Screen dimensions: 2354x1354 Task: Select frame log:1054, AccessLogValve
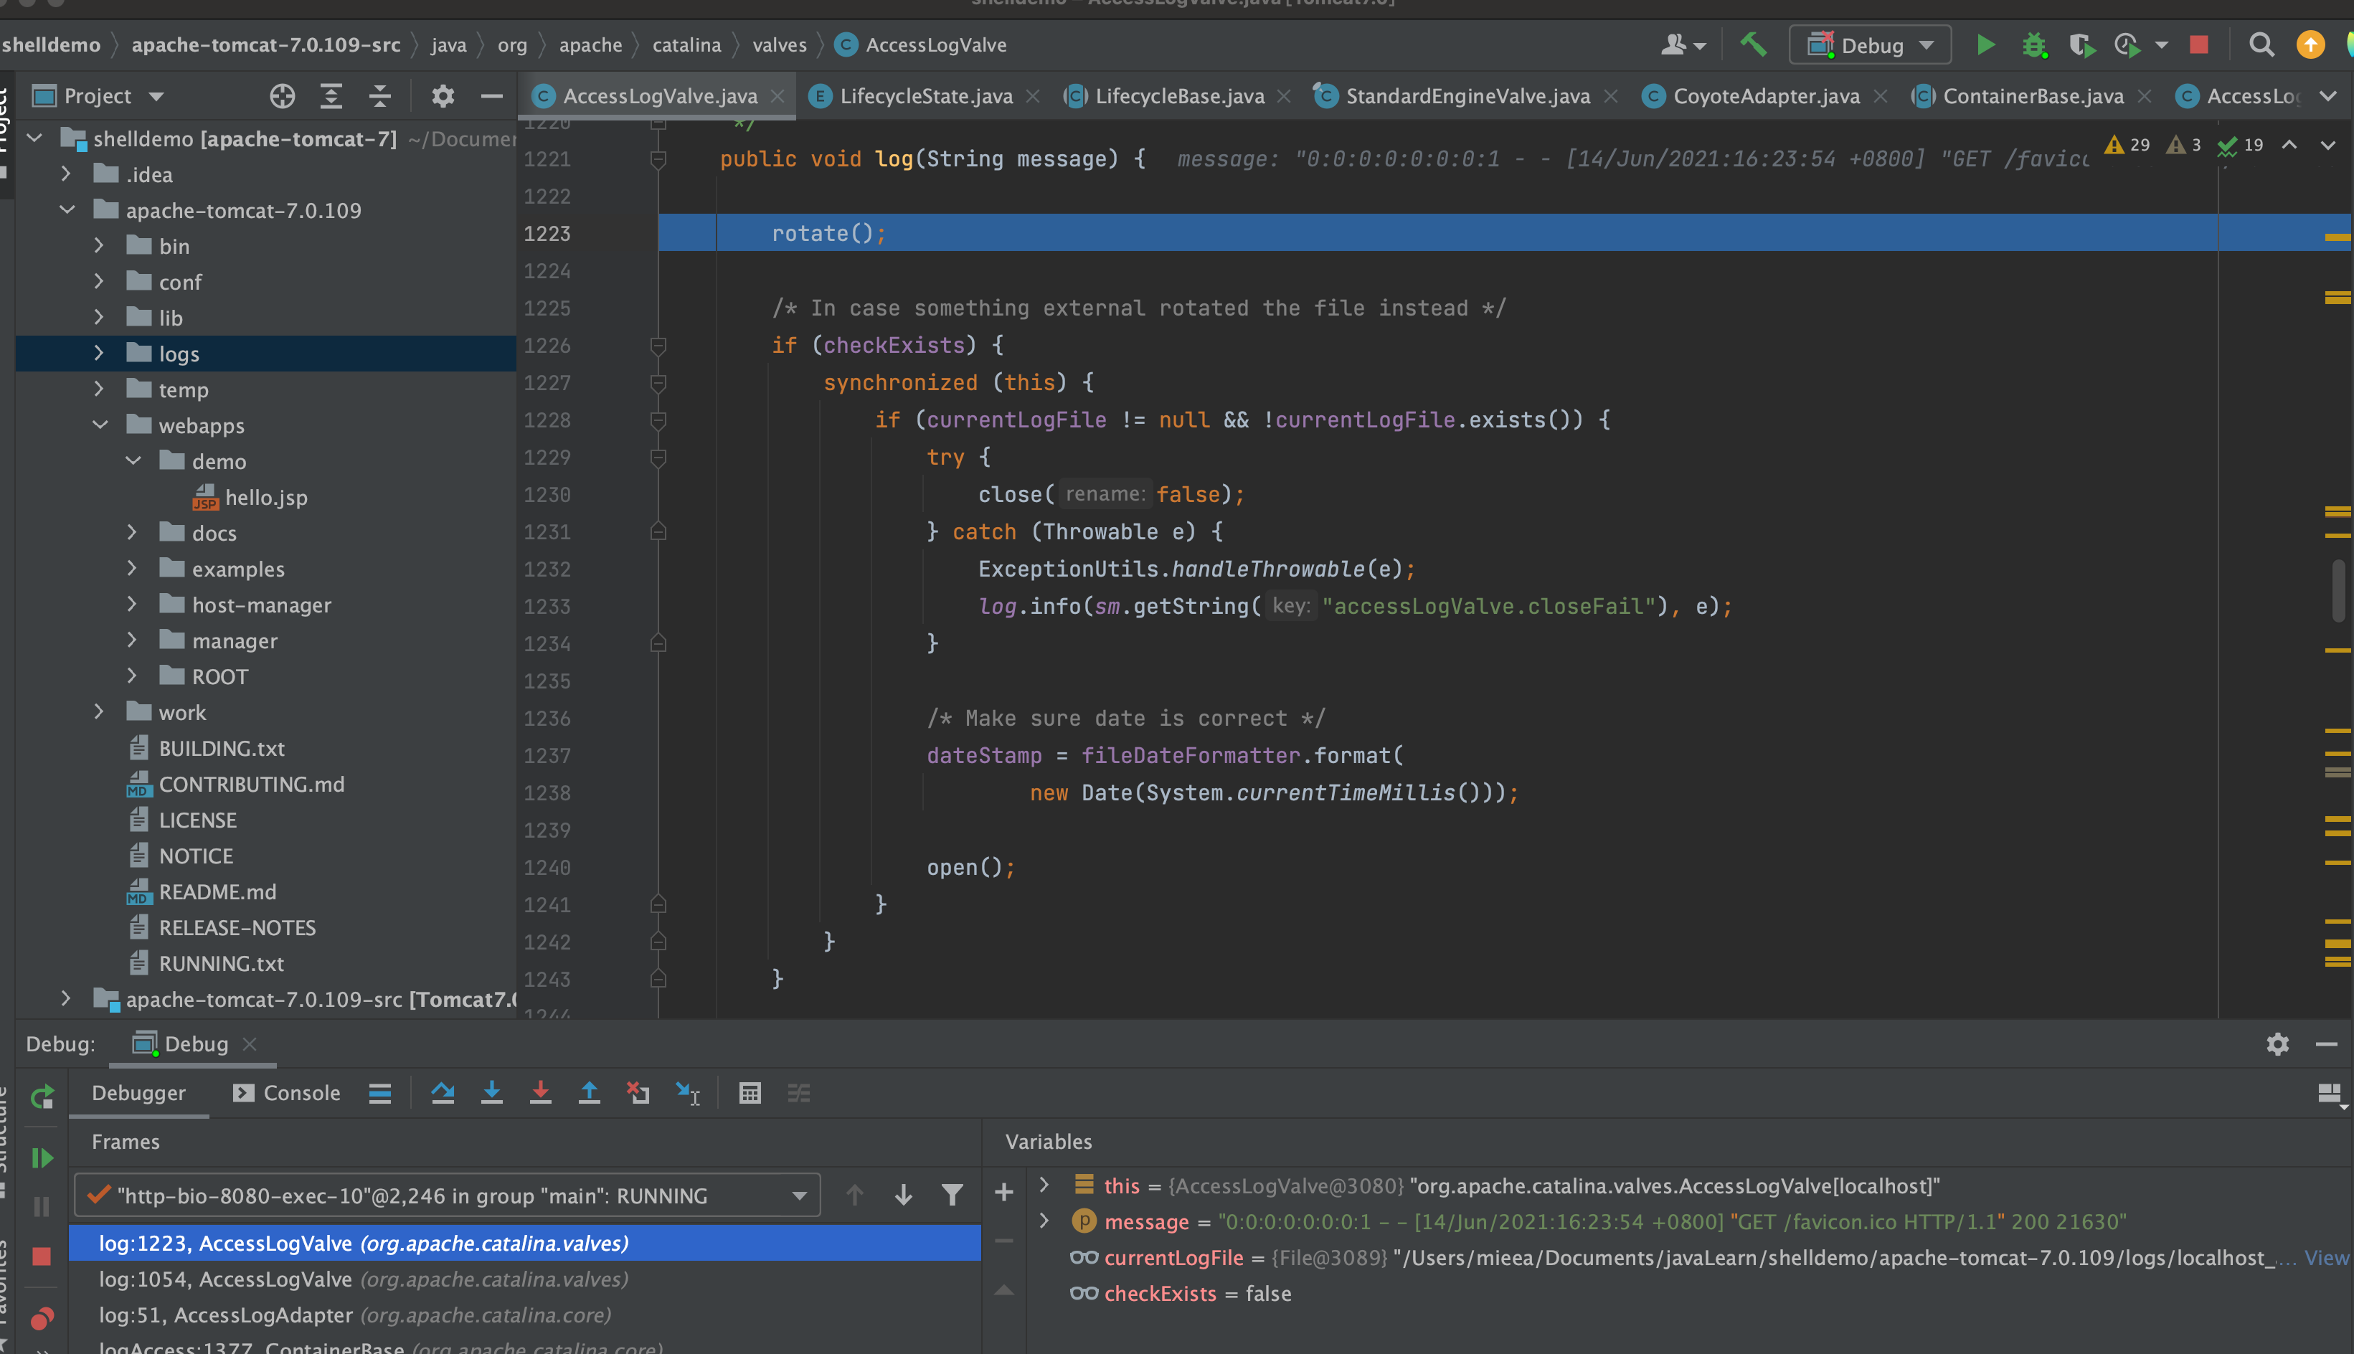[526, 1279]
